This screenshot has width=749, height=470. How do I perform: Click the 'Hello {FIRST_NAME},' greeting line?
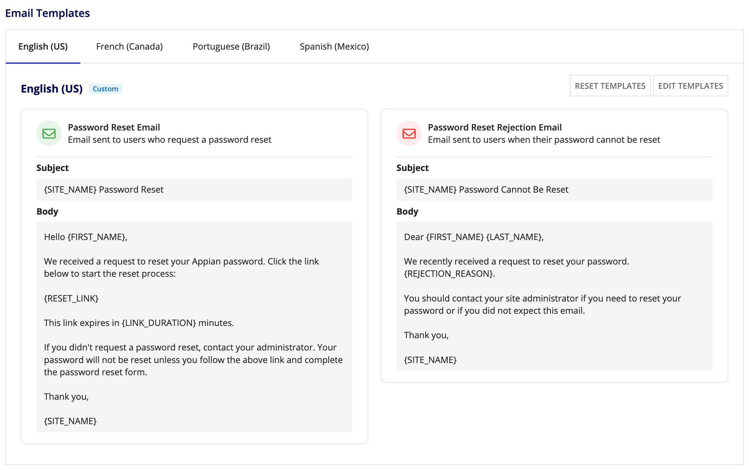coord(85,237)
